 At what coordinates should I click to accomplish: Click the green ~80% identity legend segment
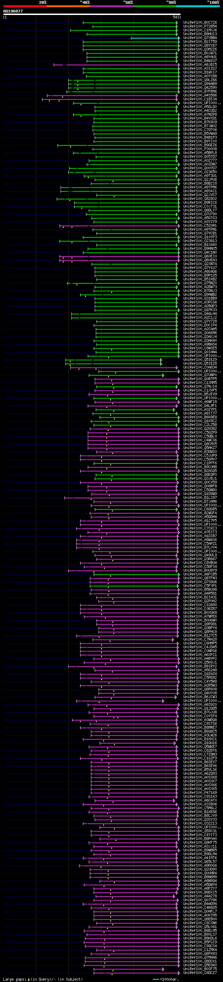coord(155,6)
